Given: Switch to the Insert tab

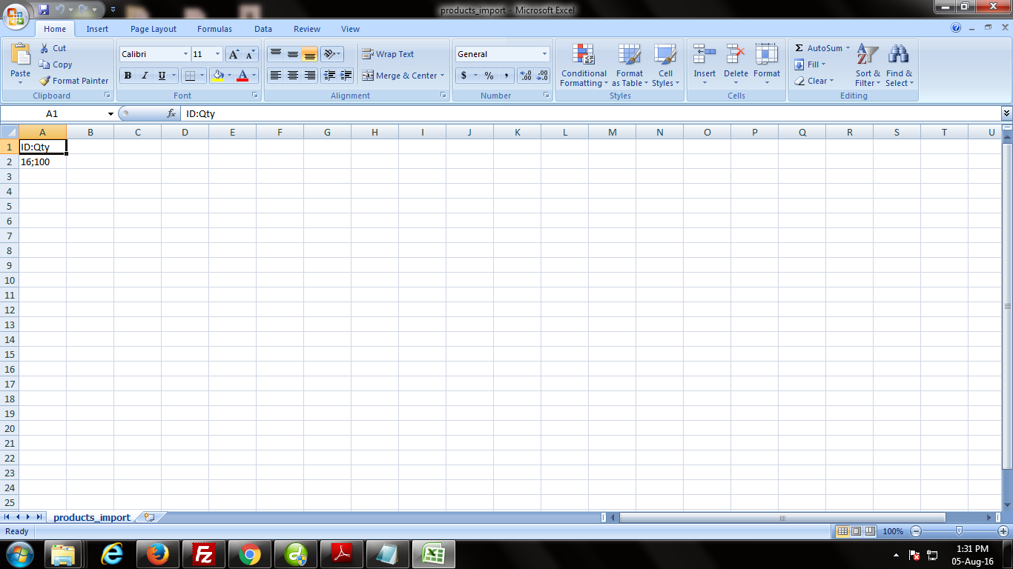Looking at the screenshot, I should tap(97, 29).
